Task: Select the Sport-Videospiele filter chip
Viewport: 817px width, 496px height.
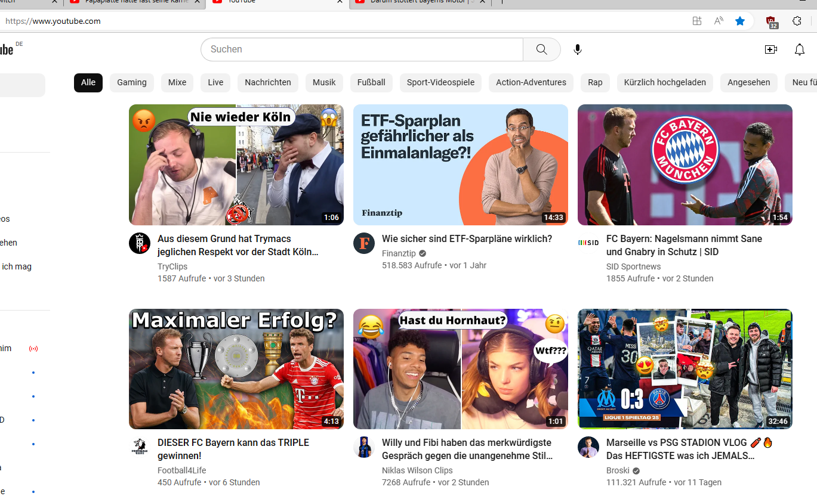Action: pyautogui.click(x=440, y=82)
